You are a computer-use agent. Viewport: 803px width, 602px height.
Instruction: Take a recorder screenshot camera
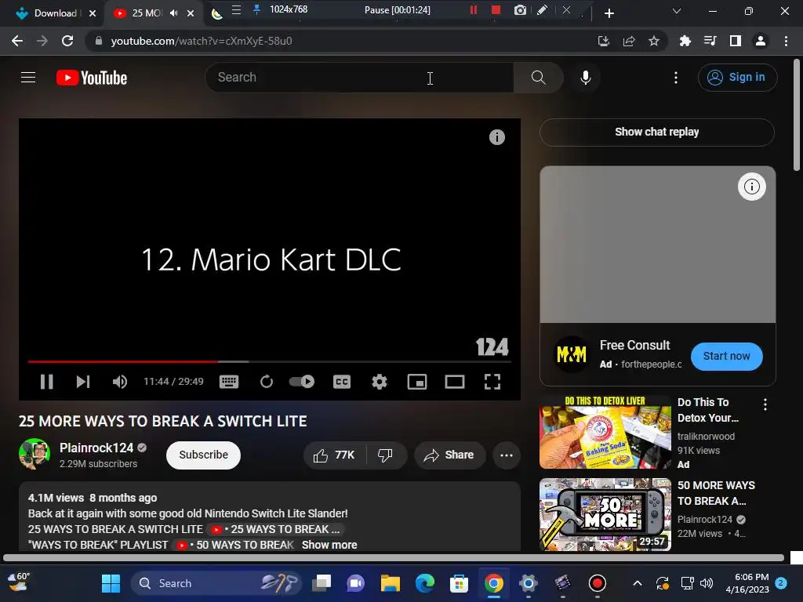520,9
